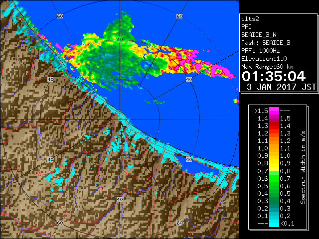Viewport: 319px width, 239px height.
Task: Click the 'PPI' scan type label
Action: pos(246,27)
